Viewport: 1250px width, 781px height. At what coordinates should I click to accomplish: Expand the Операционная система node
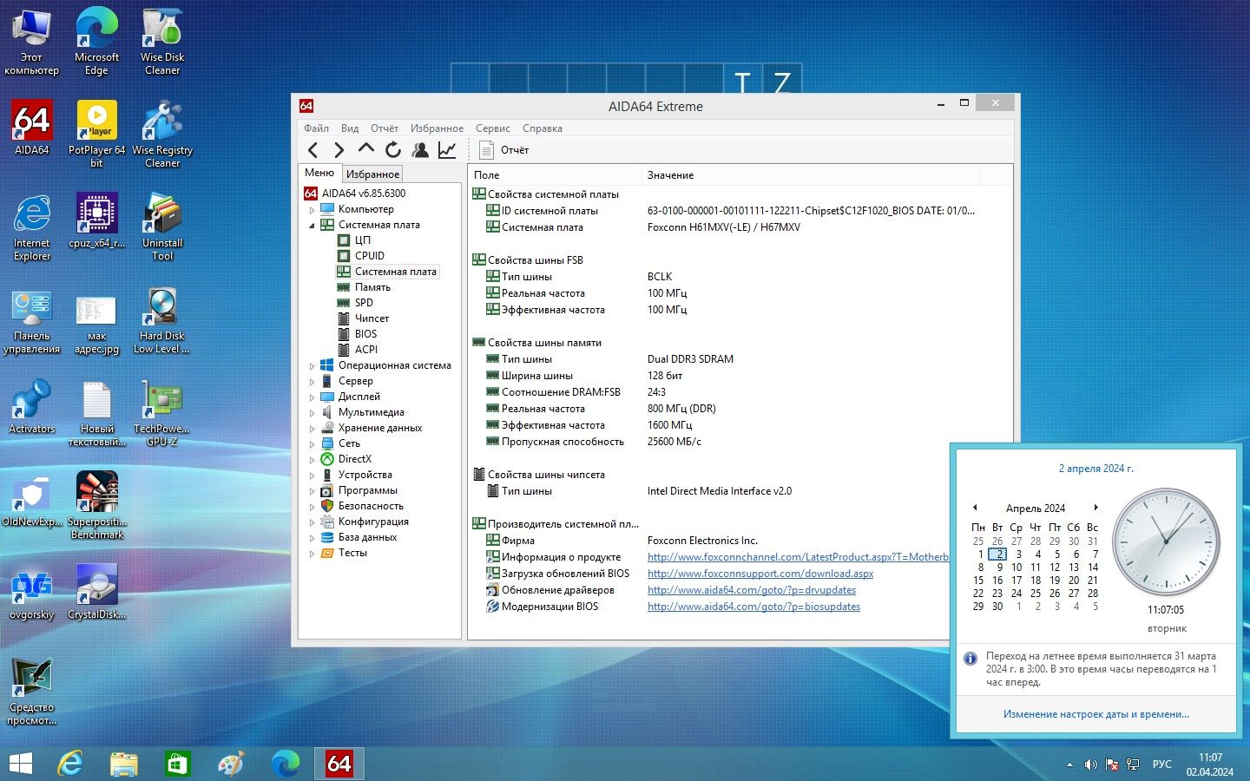312,366
